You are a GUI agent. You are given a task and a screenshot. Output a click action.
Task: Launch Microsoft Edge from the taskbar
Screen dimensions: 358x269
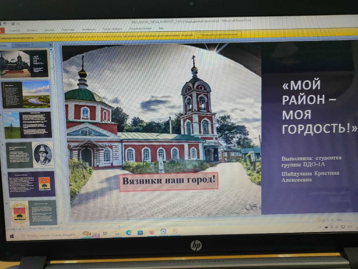coord(129,233)
